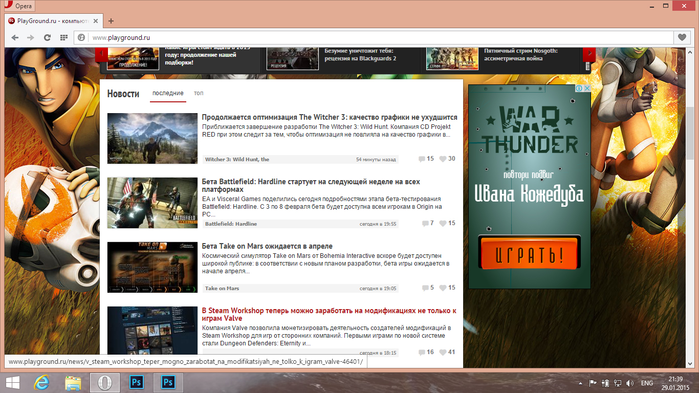Open ad info icon on War Thunder banner
The width and height of the screenshot is (699, 393).
tap(579, 89)
